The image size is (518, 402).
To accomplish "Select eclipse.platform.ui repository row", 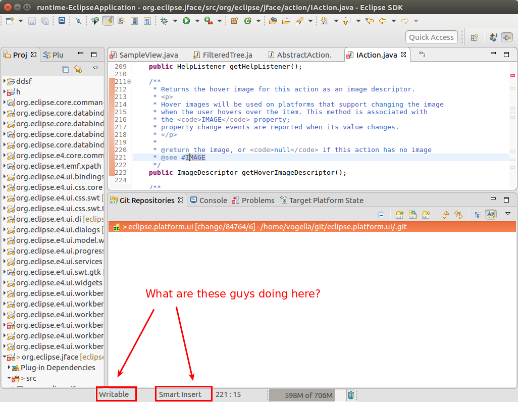I will (312, 227).
